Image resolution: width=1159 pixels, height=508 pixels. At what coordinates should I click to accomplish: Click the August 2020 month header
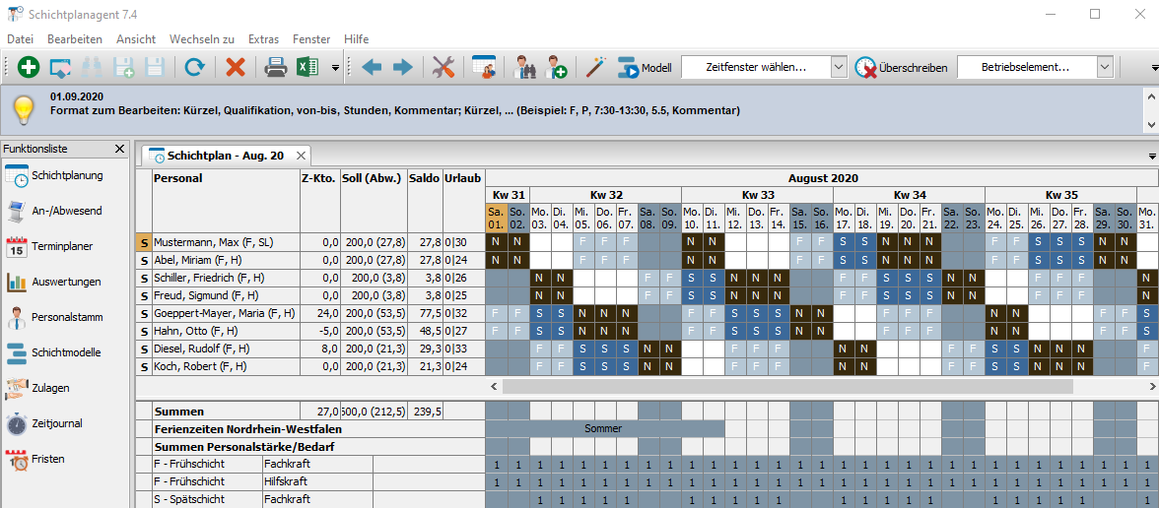823,178
